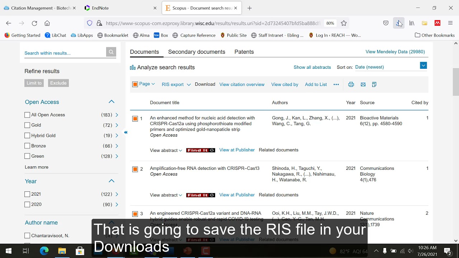Click the page vertical scrollbar thumb
Screen dimensions: 459x258
[456, 82]
